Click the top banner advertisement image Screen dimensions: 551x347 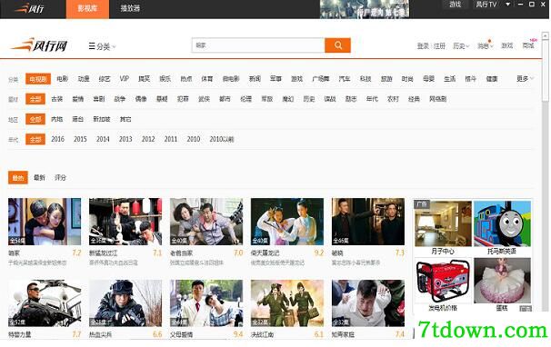(x=365, y=9)
